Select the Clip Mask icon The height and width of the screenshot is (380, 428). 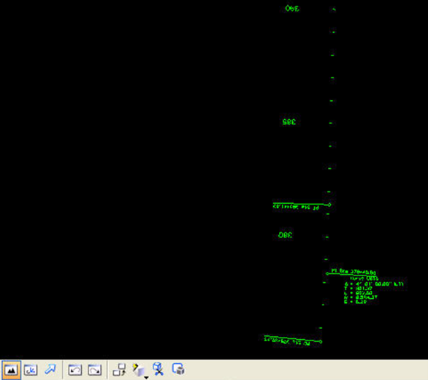tap(178, 369)
